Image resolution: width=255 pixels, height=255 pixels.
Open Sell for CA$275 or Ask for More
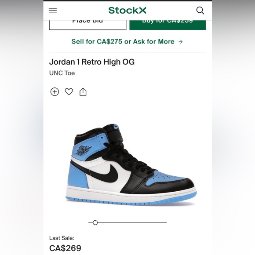[127, 42]
